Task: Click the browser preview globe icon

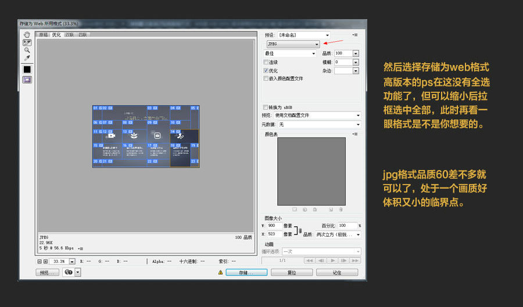Action: [x=69, y=272]
